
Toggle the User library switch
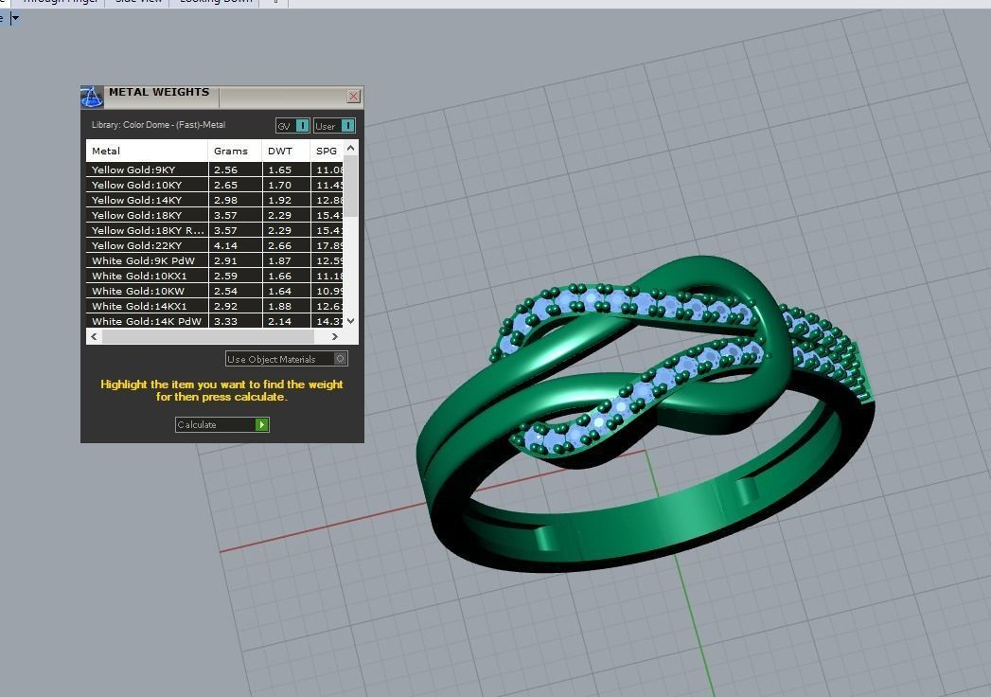tap(334, 126)
